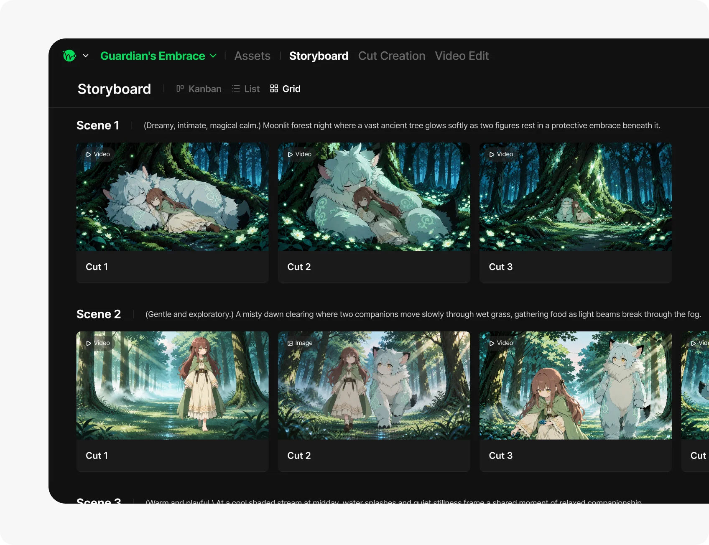This screenshot has height=545, width=709.
Task: Switch to Grid view
Action: (x=285, y=89)
